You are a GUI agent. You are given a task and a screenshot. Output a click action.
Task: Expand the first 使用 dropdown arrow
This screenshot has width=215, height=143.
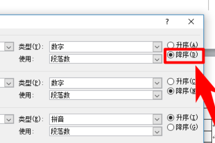(157, 59)
